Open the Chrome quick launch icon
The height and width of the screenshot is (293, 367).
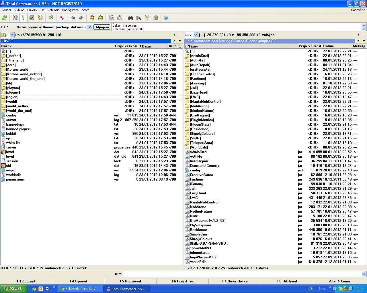[x=34, y=289]
